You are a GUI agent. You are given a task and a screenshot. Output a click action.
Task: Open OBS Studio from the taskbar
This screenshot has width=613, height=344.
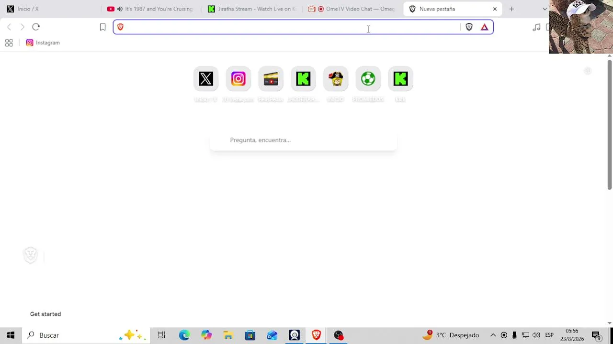[x=339, y=335]
